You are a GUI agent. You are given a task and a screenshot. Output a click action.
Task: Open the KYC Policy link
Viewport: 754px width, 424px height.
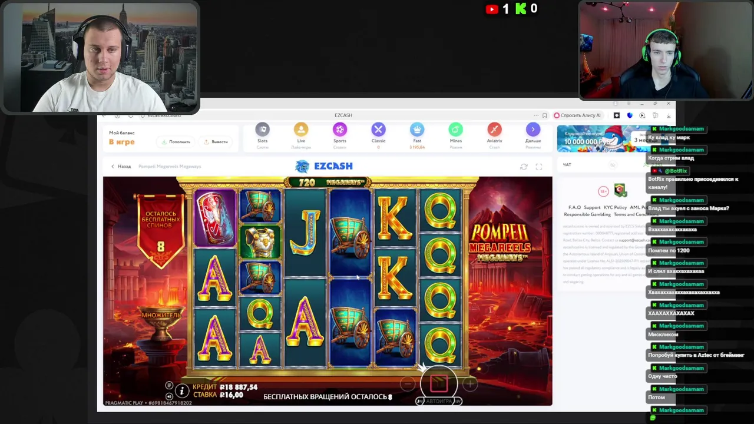615,207
